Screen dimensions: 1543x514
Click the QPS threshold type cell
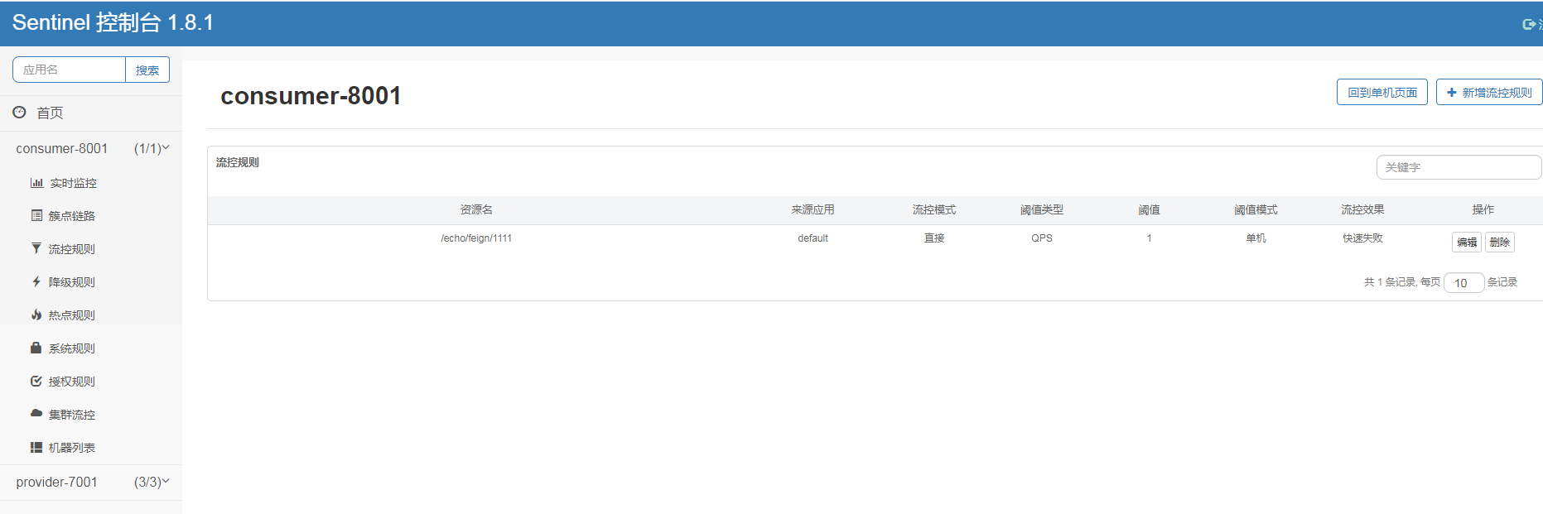click(x=1042, y=238)
